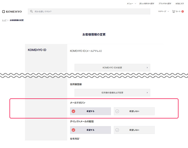This screenshot has width=188, height=148.
Task: Open 詳しい条件から探す menu item
Action: (147, 4)
